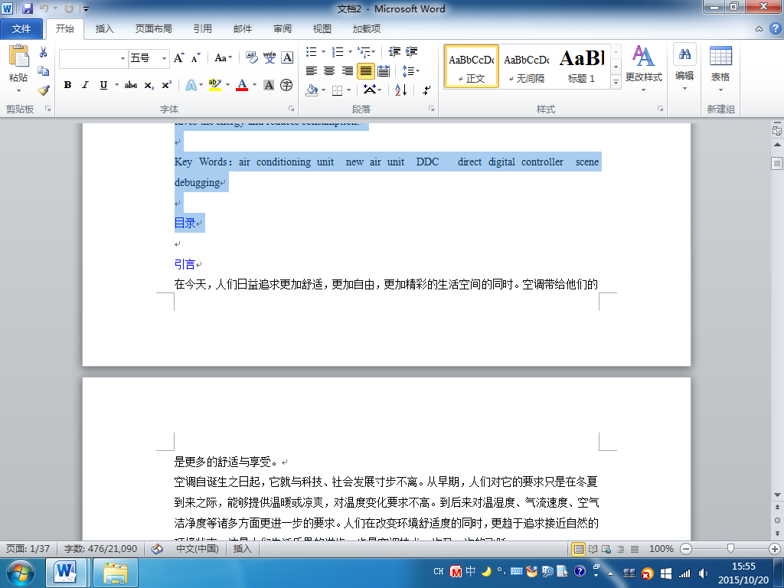This screenshot has height=588, width=784.
Task: Toggle Bold formatting
Action: 67,85
